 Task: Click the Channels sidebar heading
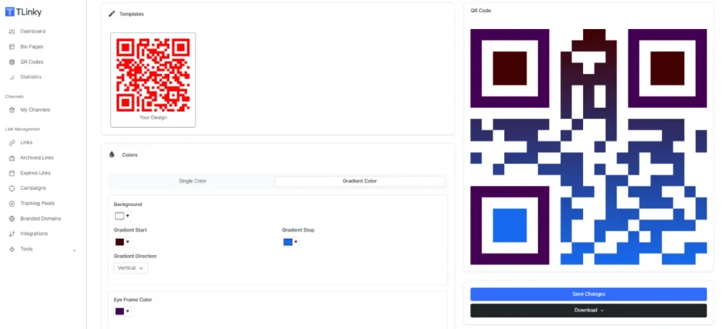[14, 97]
